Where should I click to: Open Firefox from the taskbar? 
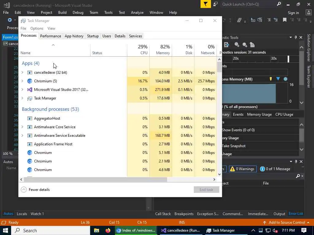click(108, 230)
